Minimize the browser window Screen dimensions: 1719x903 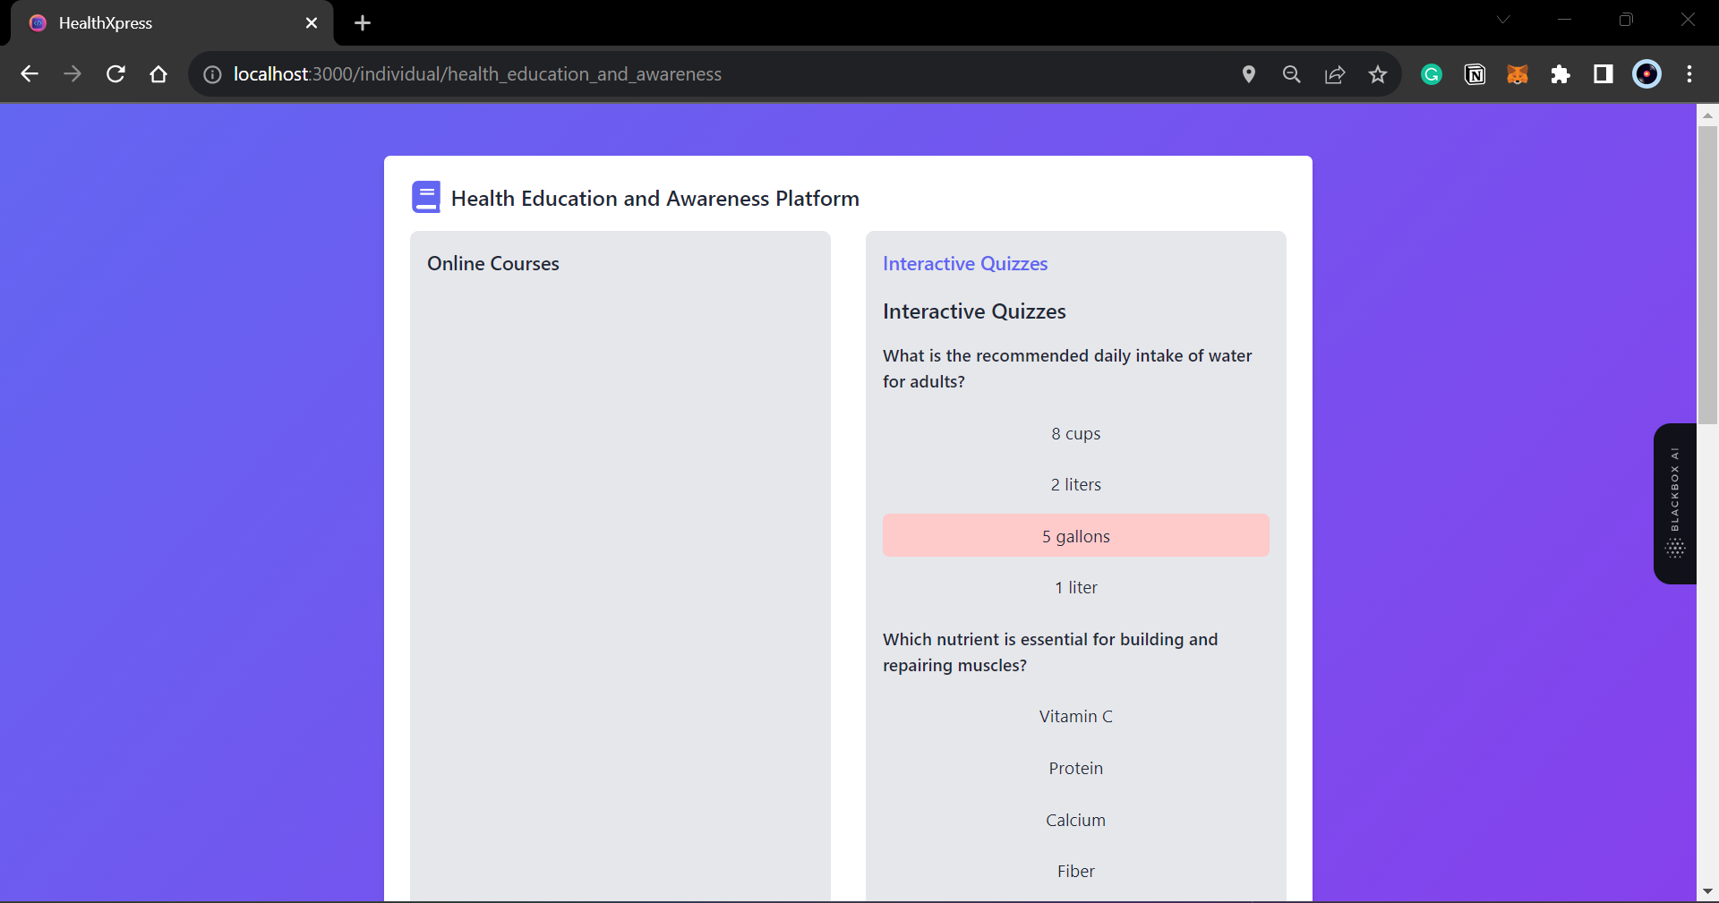(x=1564, y=20)
